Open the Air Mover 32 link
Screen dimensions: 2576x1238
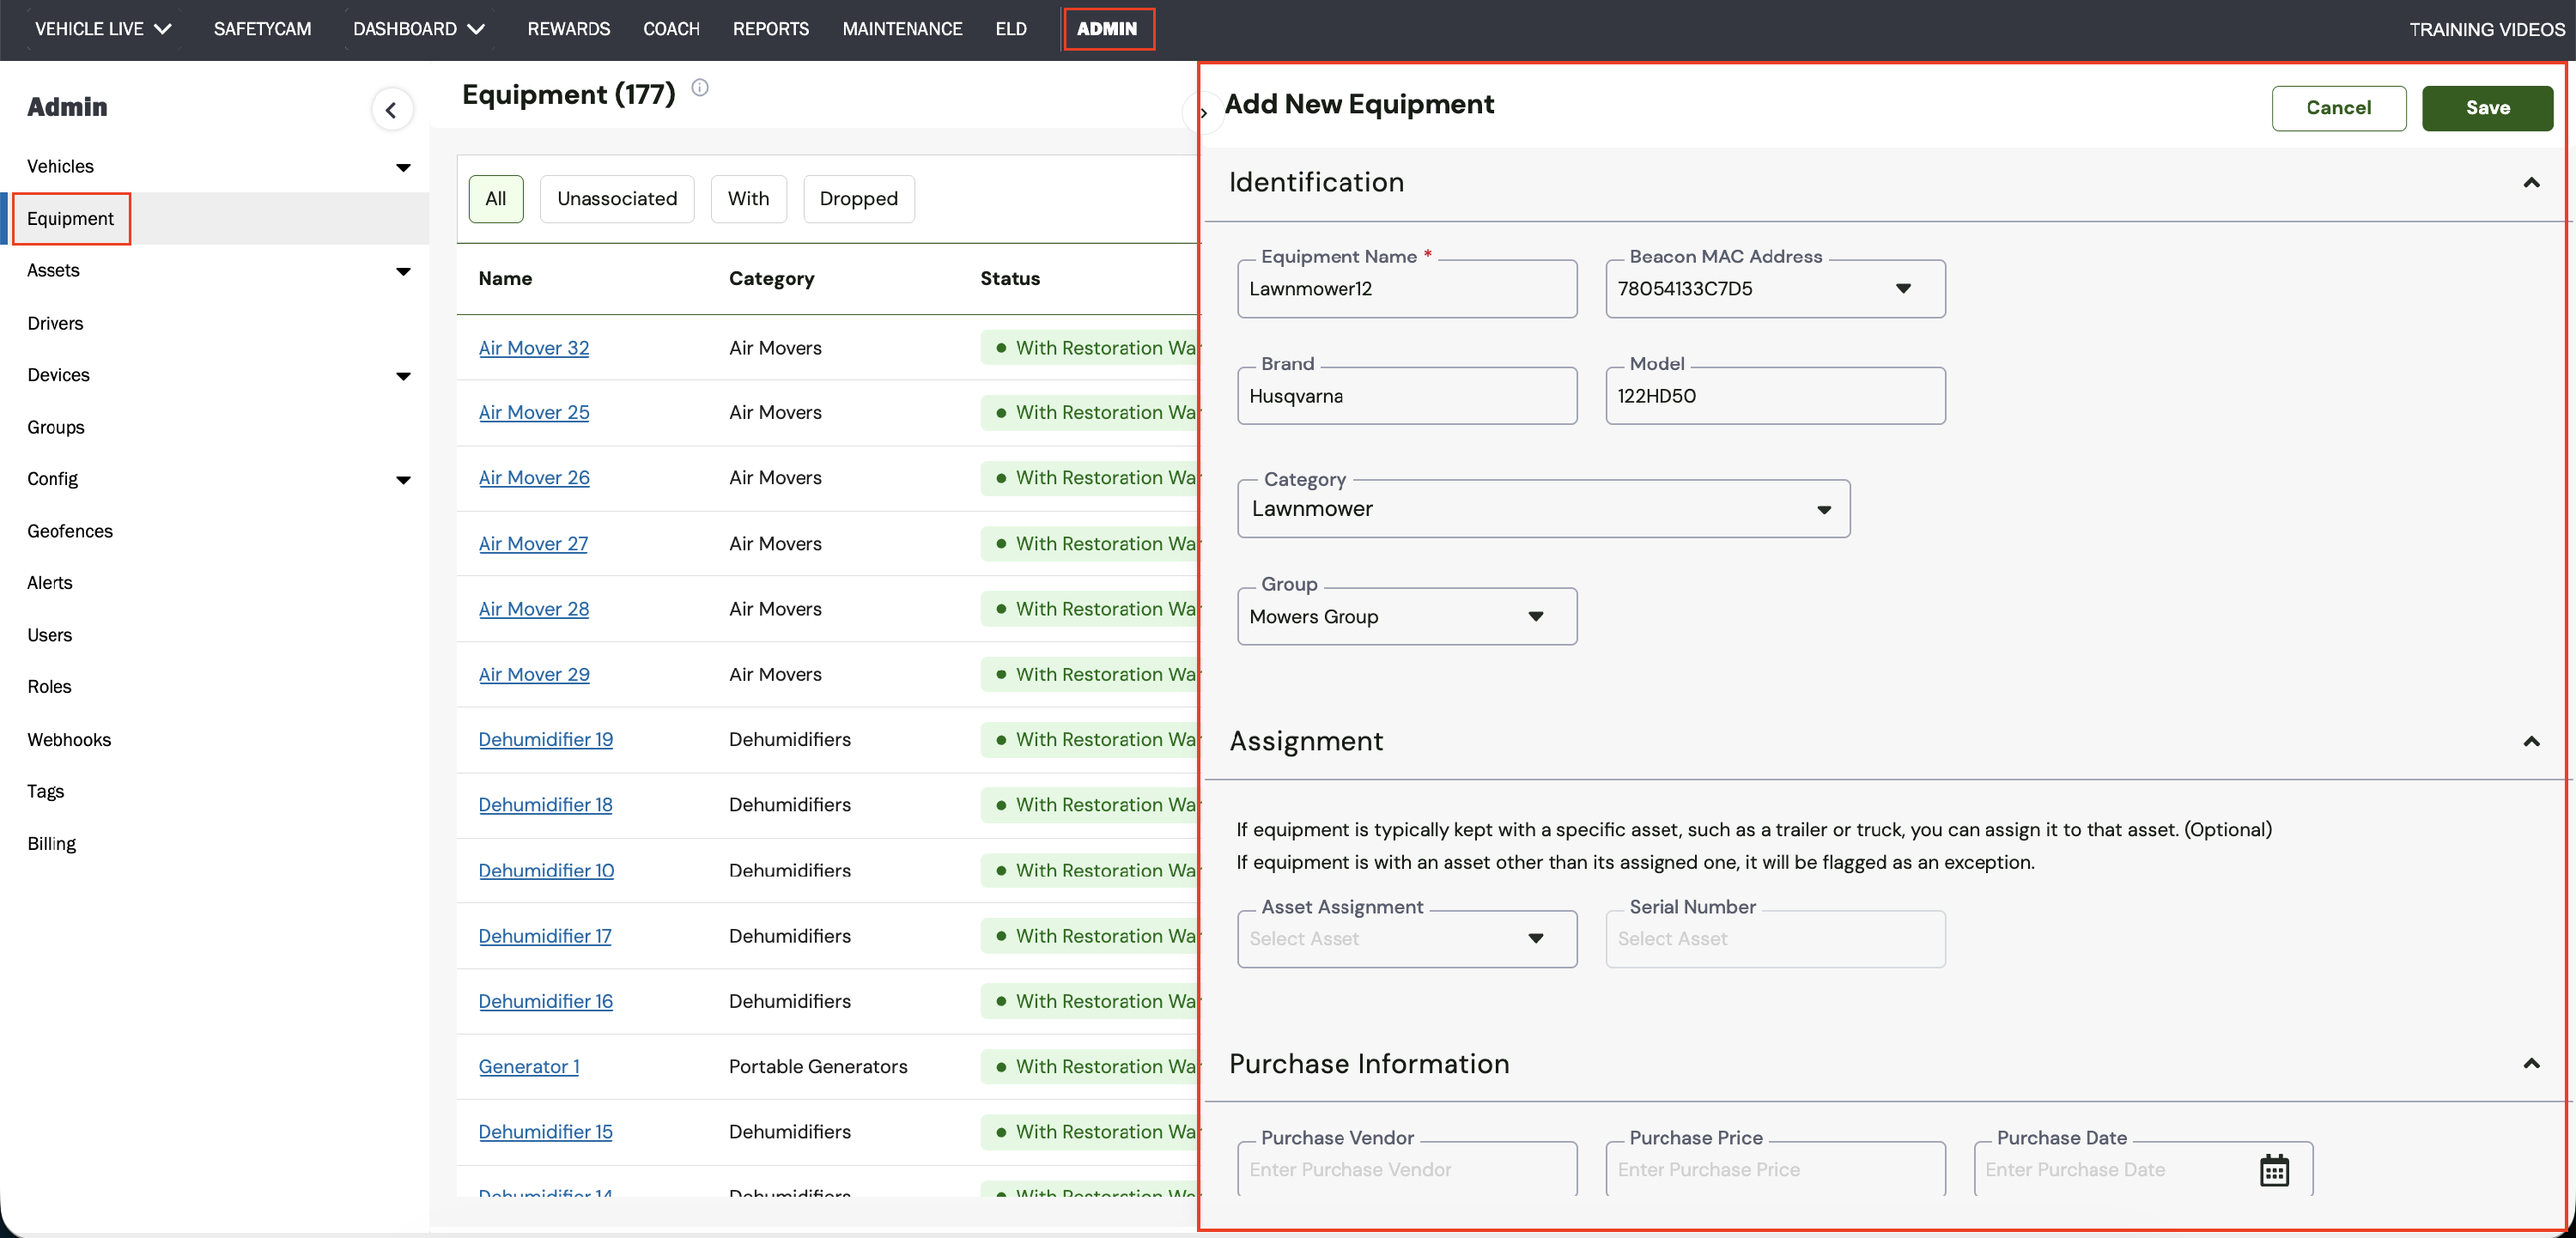(x=533, y=348)
